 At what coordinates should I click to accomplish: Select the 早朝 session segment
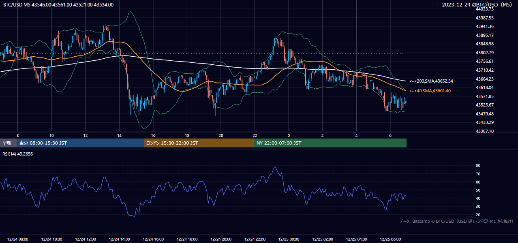pyautogui.click(x=9, y=143)
